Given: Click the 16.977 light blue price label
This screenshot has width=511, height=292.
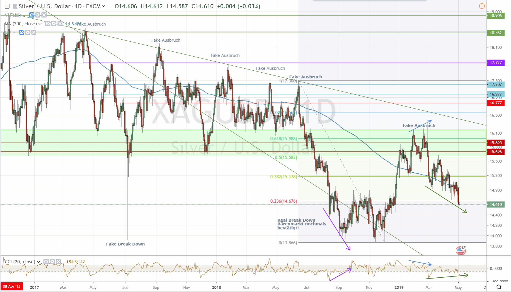Looking at the screenshot, I should pyautogui.click(x=495, y=94).
